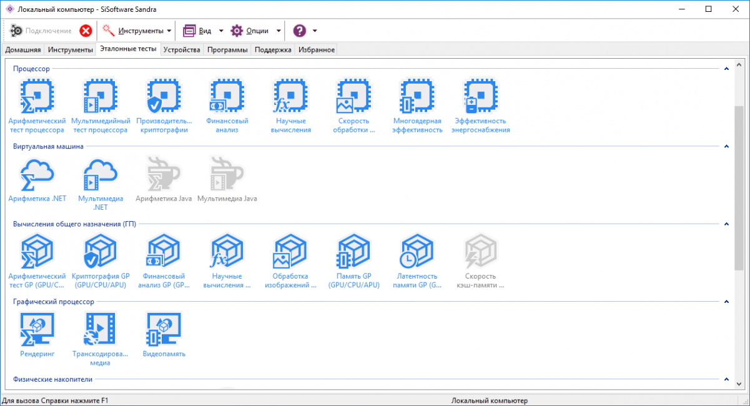Click the vertical scrollbar thumb
The height and width of the screenshot is (406, 750).
739,187
